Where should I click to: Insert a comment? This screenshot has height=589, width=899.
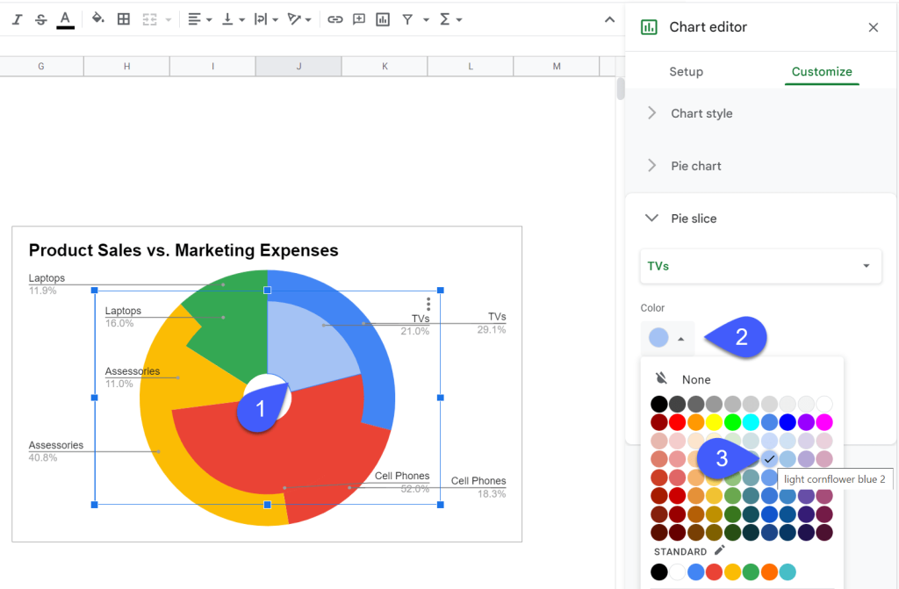[x=358, y=18]
